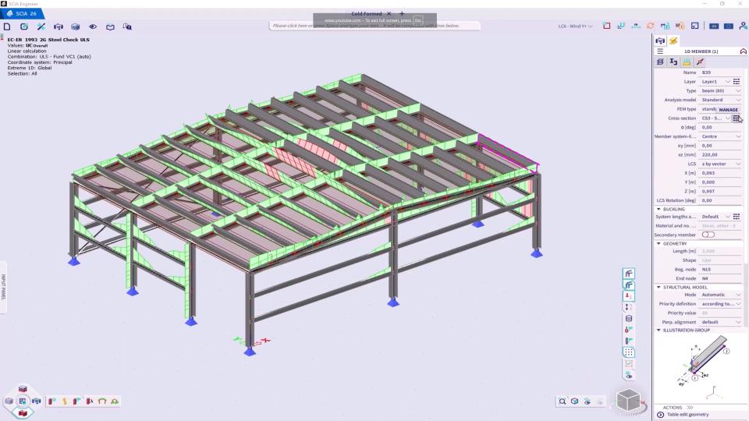Screen dimensions: 749x421
Task: Open the Layer manager list icon
Action: pos(737,81)
